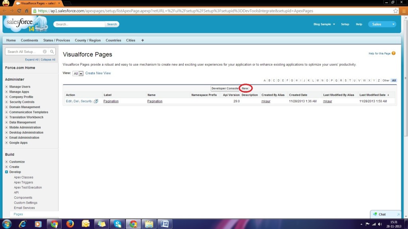The image size is (408, 229).
Task: Open the Windows Start button
Action: [6, 224]
